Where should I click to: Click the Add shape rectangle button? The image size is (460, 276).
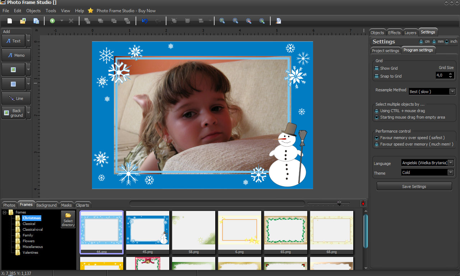(x=13, y=84)
